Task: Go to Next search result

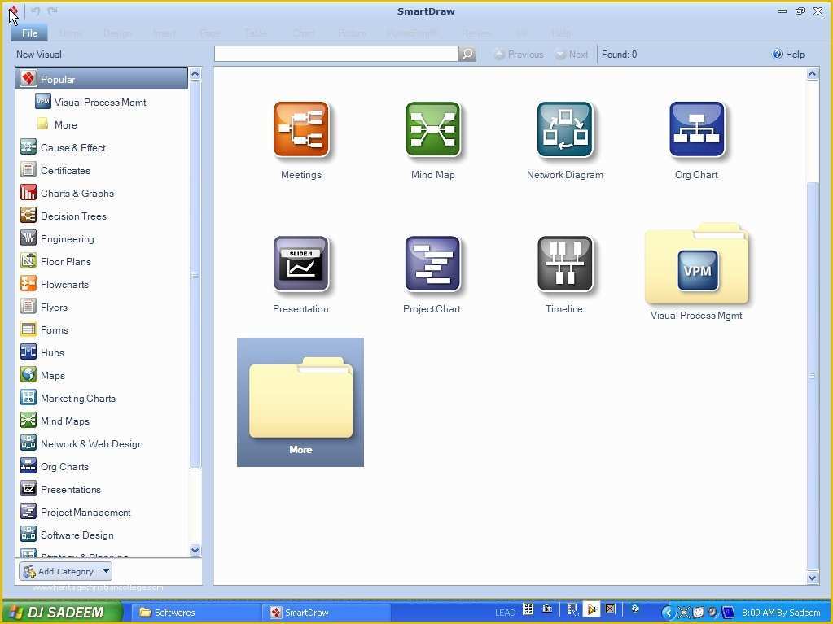Action: (x=572, y=55)
